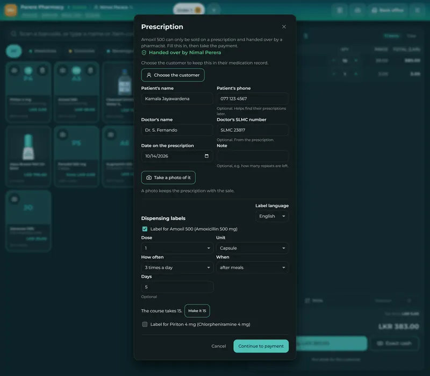
Task: Click the Handed over by Nimal Perera text
Action: (185, 52)
